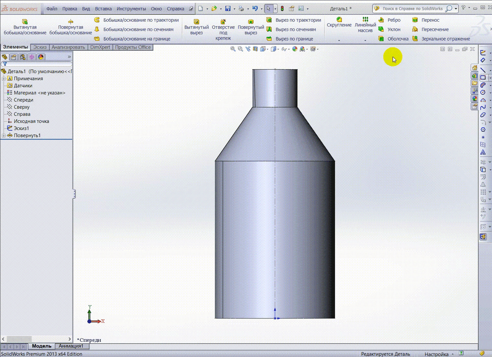Open the Select cursor tool dropdown arrow
Screen dimensions: 492x357
(x=276, y=9)
